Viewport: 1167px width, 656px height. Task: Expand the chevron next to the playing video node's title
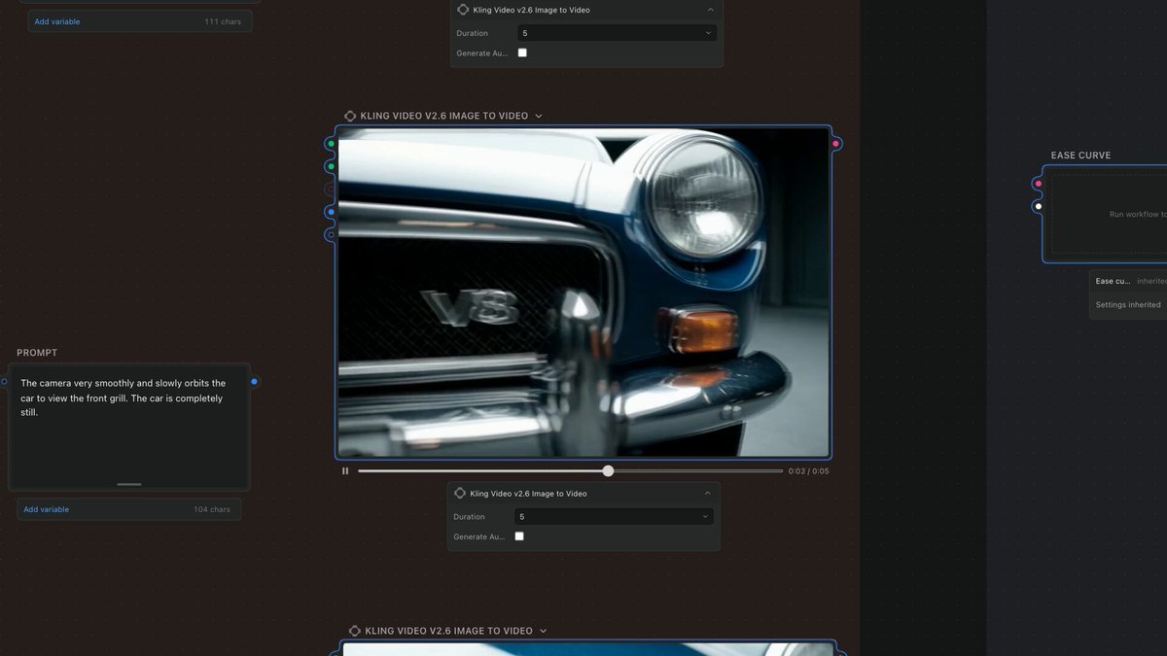(539, 116)
